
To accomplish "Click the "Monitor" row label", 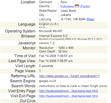I will 29,48.
